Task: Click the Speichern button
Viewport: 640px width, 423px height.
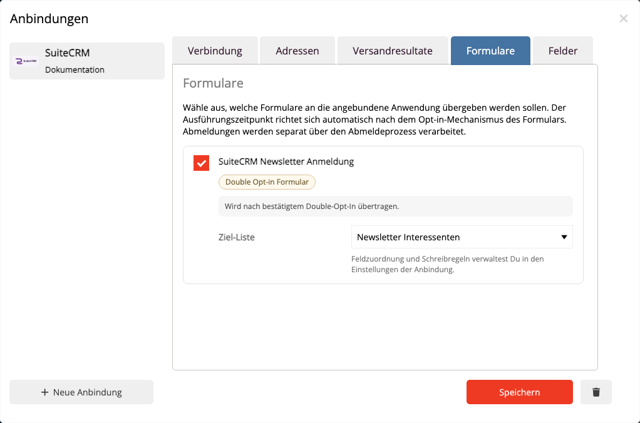Action: point(520,392)
